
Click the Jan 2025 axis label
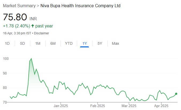(x=61, y=106)
